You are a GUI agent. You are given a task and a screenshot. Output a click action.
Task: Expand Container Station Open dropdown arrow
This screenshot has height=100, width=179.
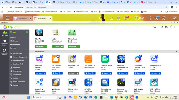pyautogui.click(x=45, y=73)
